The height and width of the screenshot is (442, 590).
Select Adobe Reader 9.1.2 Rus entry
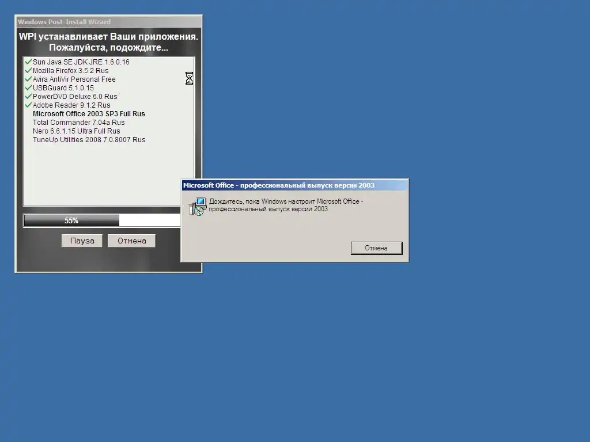coord(71,105)
